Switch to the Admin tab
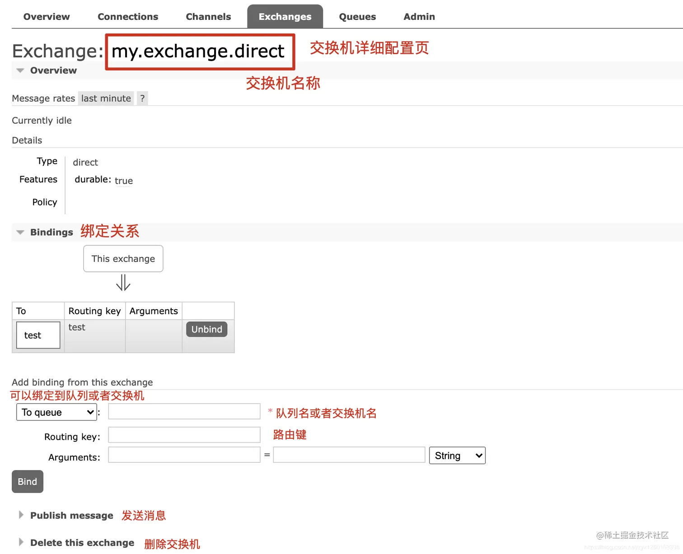The width and height of the screenshot is (683, 554). tap(419, 17)
